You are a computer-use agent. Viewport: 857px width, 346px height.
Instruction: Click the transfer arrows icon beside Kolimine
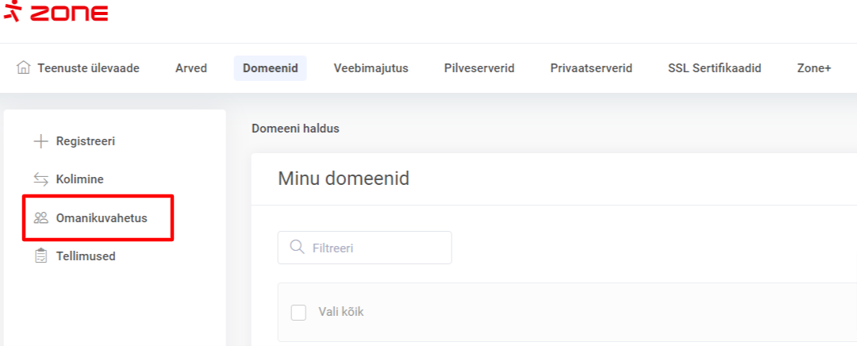point(40,179)
